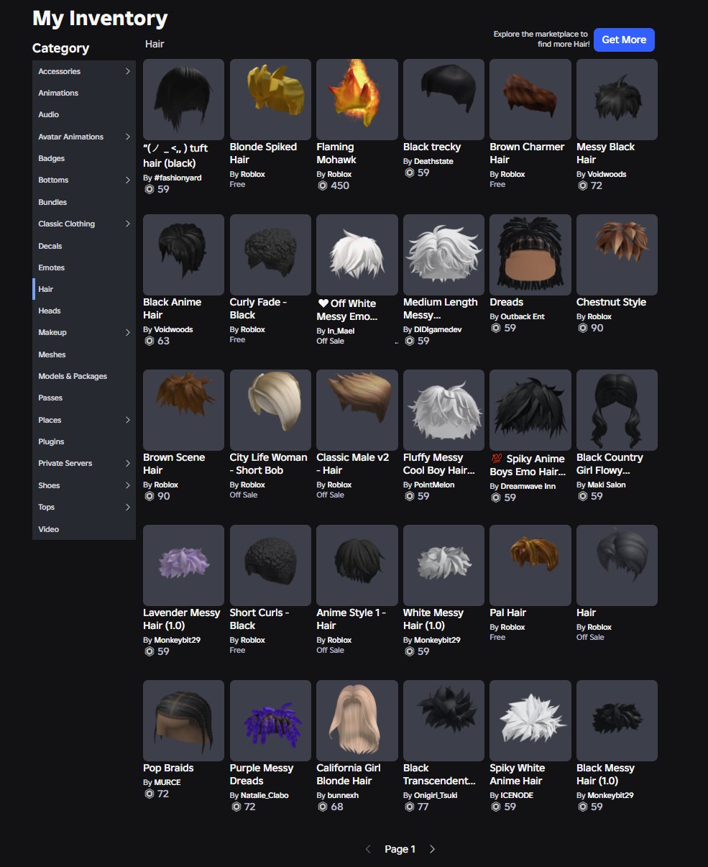
Task: Open the Spiky White Anime Hair thumbnail
Action: tap(530, 720)
